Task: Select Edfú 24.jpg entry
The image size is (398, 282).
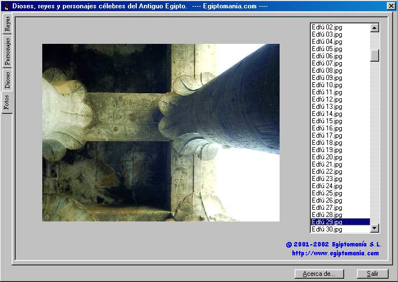Action: [340, 186]
